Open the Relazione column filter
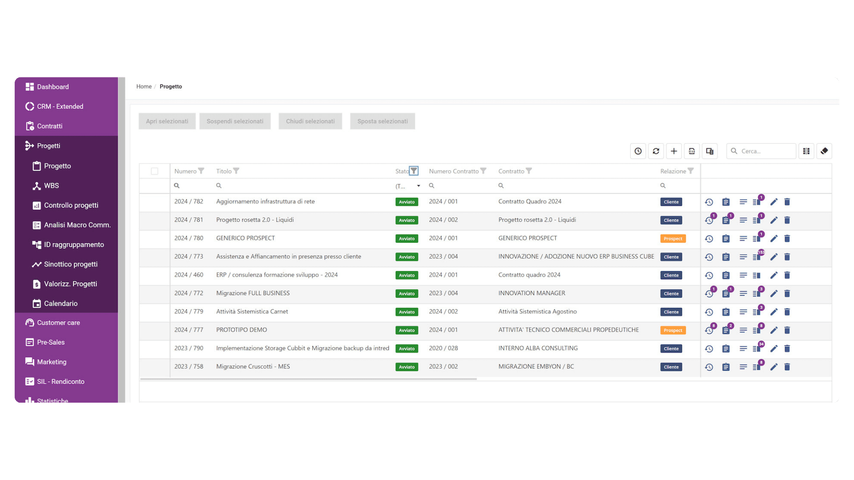 click(x=691, y=171)
